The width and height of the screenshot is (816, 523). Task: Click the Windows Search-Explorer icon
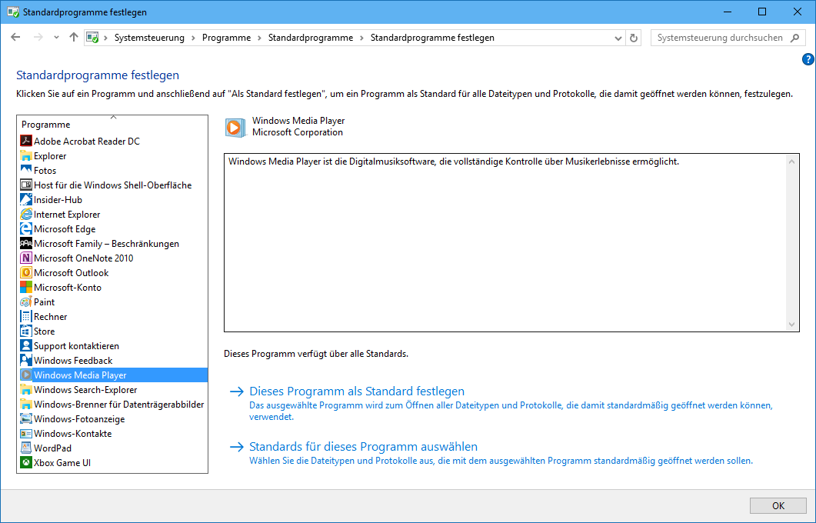click(x=26, y=389)
